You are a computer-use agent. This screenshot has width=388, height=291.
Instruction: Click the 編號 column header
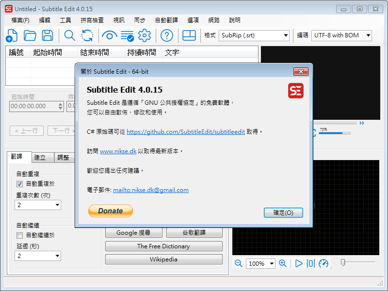[x=18, y=52]
